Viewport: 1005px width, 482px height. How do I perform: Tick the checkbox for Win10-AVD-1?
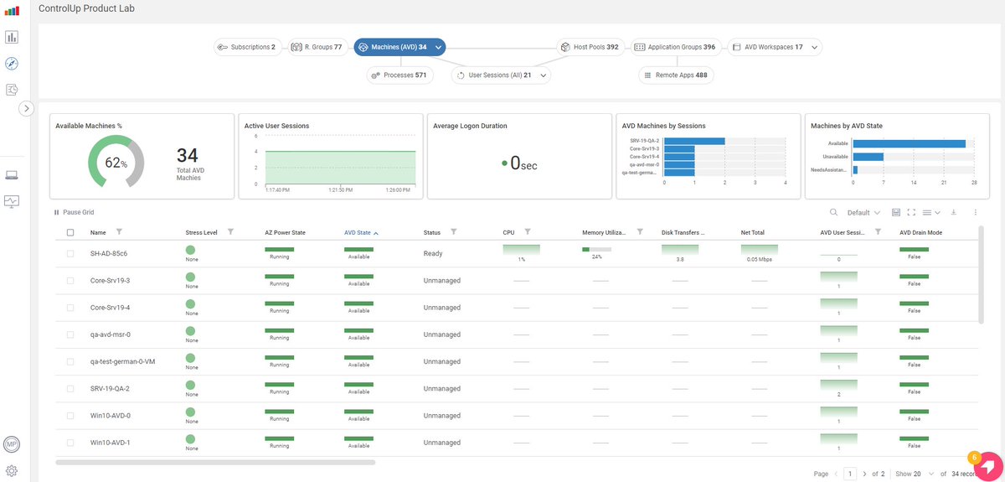(70, 443)
